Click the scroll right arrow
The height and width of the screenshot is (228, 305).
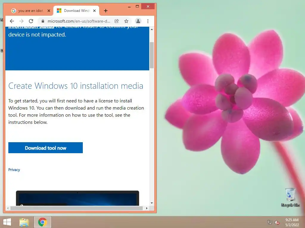tap(147, 208)
